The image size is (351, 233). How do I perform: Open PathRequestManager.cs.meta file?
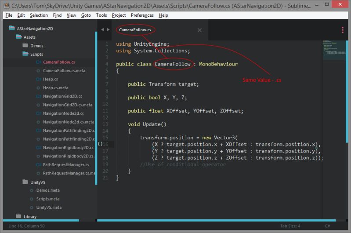point(69,173)
